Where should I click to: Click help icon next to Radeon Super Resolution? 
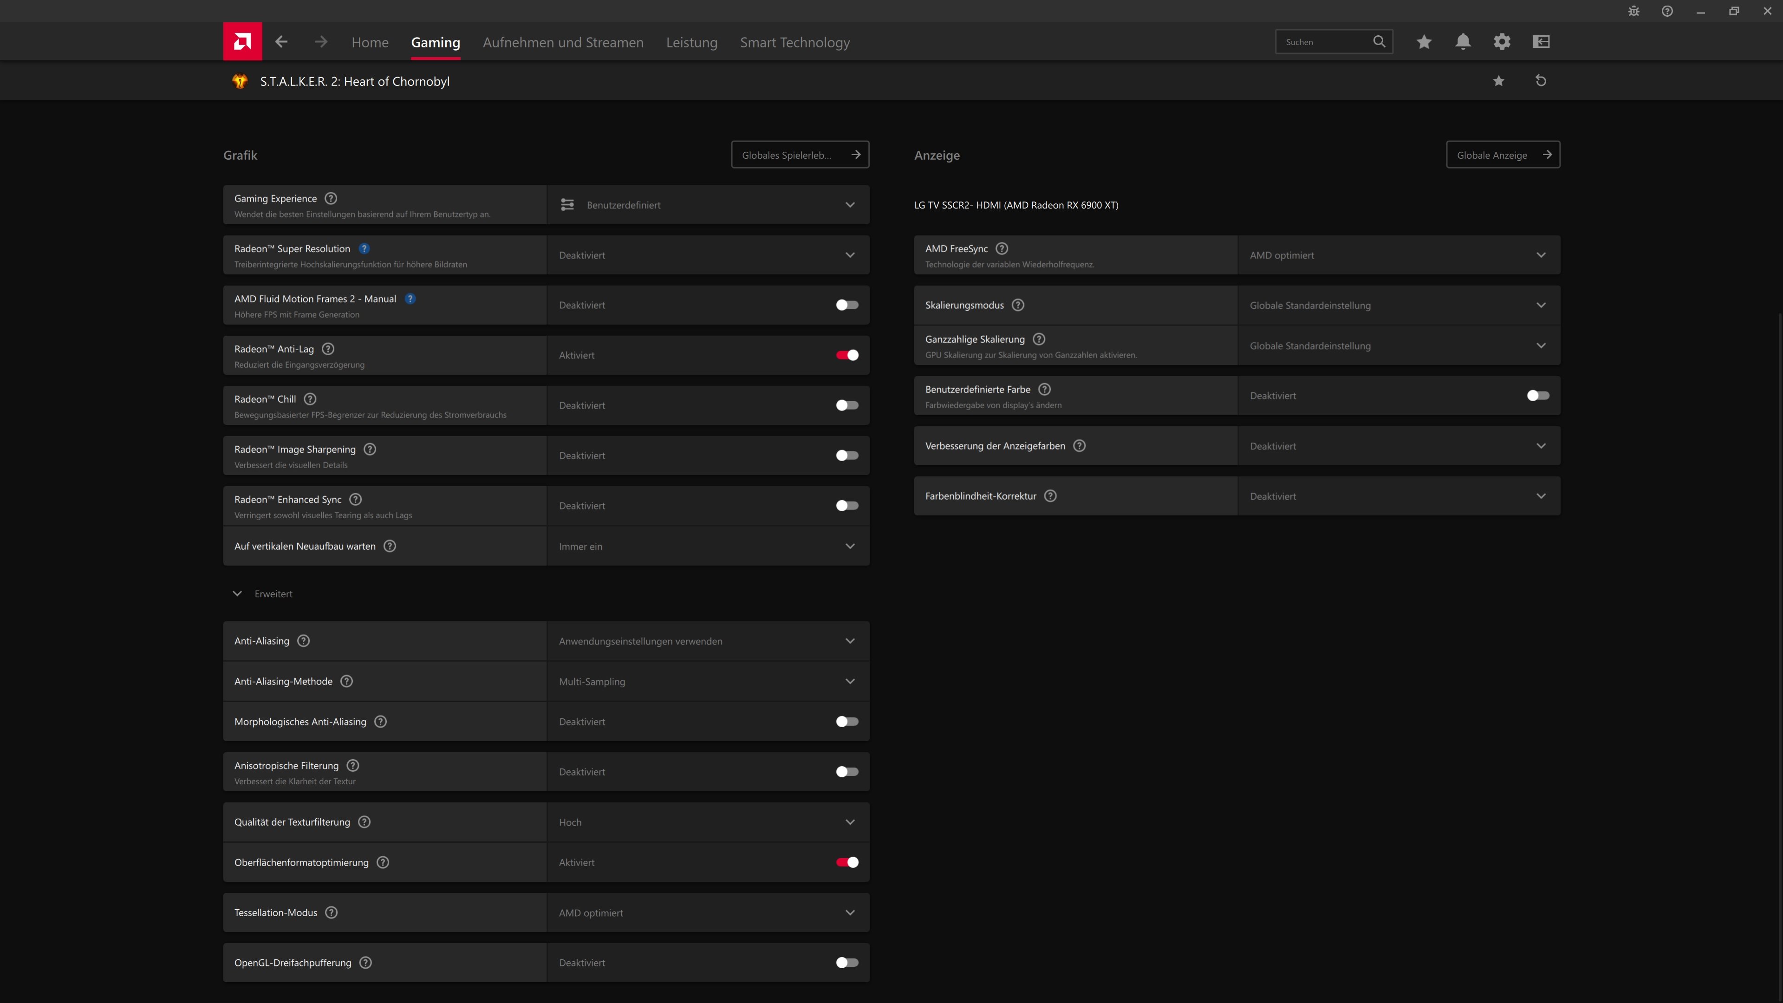pyautogui.click(x=364, y=248)
